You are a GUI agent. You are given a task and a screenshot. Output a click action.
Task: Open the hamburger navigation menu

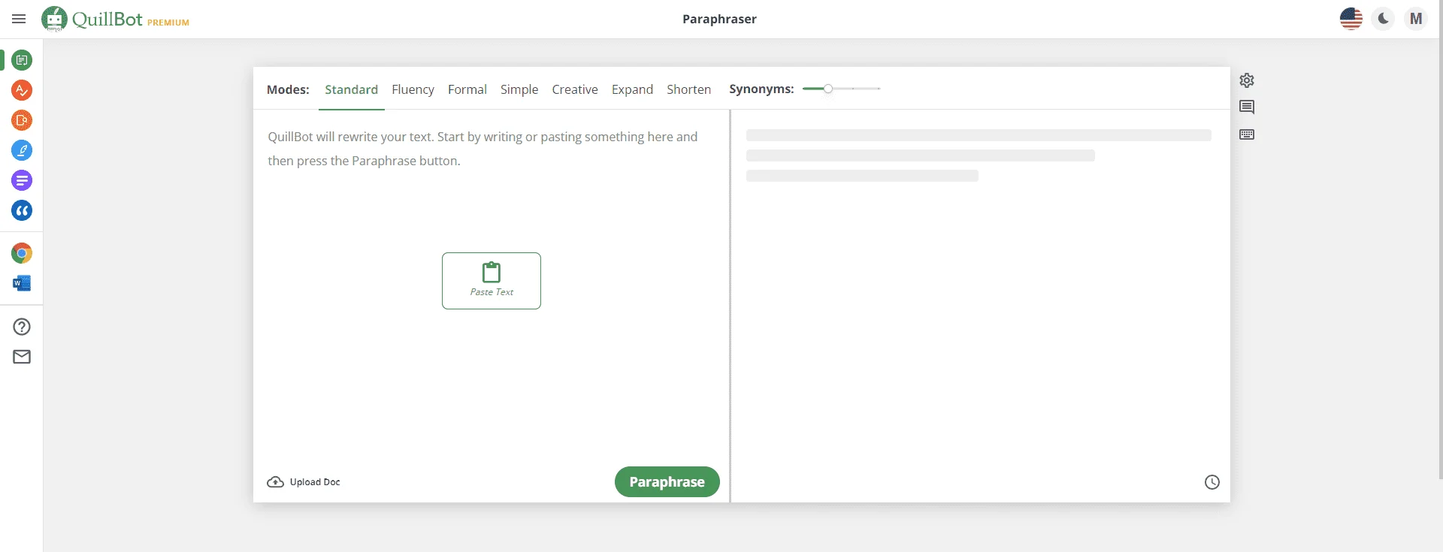point(19,19)
